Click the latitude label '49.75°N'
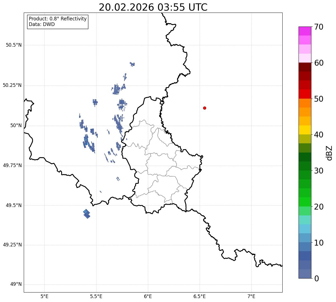336x302 pixels. [12, 165]
